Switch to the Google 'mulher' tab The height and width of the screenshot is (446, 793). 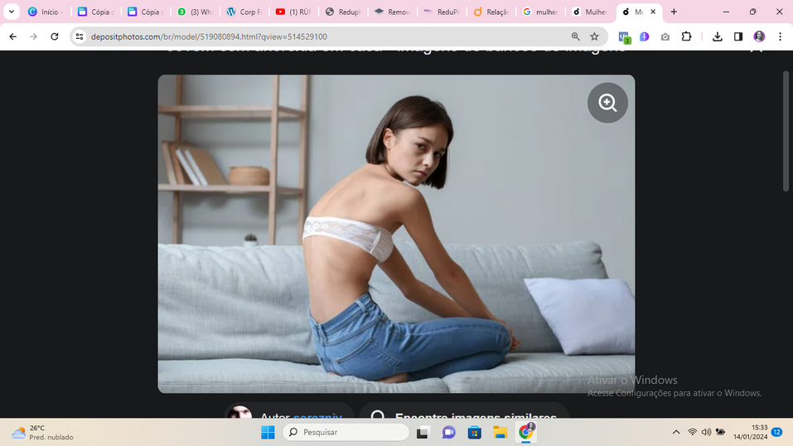click(539, 12)
